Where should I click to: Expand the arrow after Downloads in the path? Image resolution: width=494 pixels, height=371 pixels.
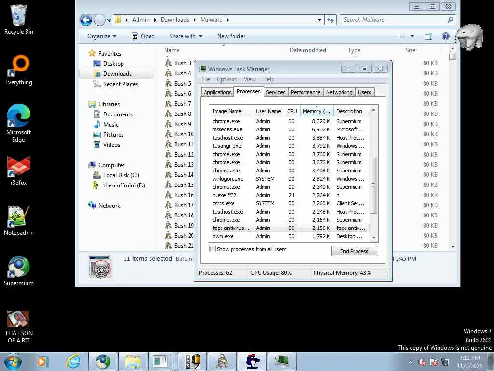tap(195, 20)
